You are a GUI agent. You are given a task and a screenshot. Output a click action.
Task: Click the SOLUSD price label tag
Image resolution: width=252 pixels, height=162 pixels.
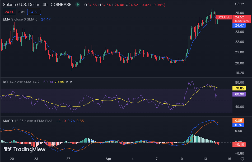point(224,17)
